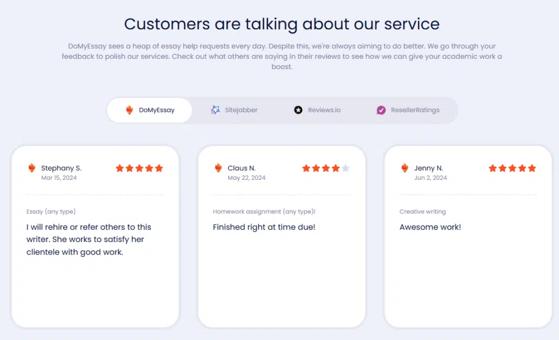Screen dimensions: 559x340
Task: Click flame avatar beside Claus N.
Action: tap(218, 167)
